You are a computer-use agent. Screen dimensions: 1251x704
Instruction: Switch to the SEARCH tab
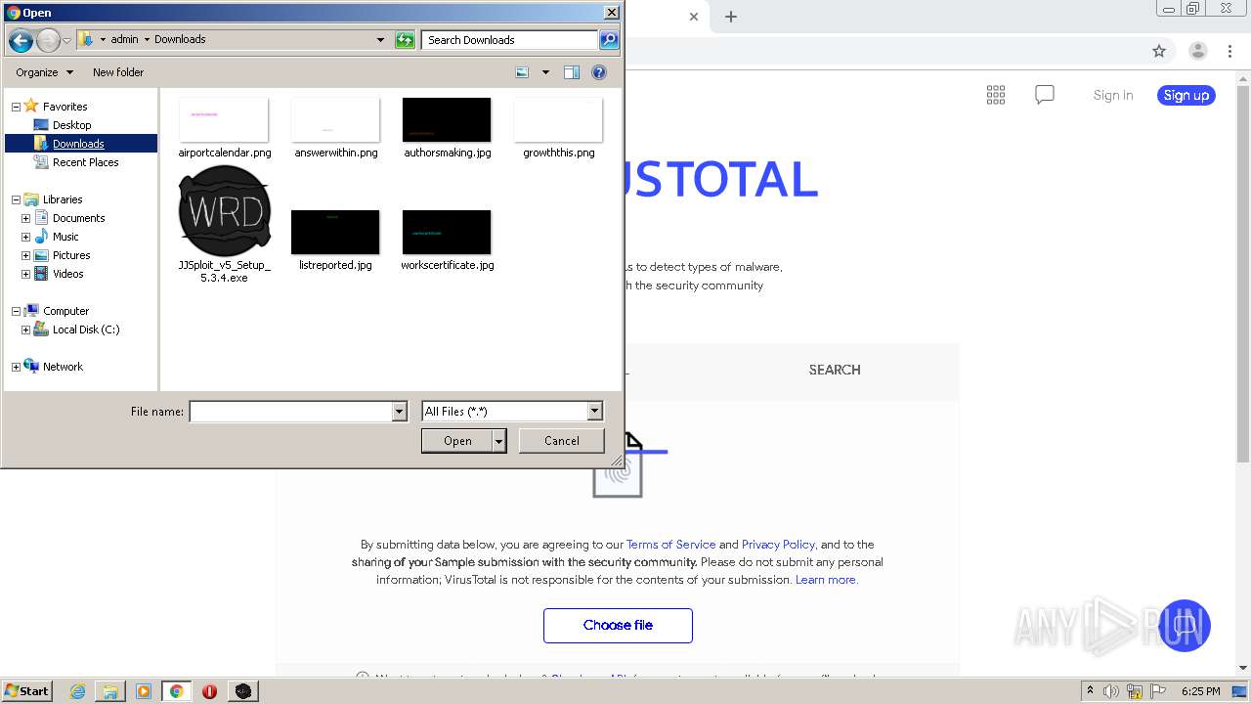pyautogui.click(x=835, y=370)
